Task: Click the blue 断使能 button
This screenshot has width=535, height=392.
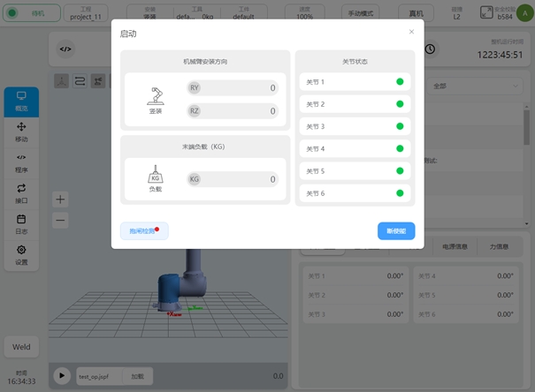Action: pos(396,230)
